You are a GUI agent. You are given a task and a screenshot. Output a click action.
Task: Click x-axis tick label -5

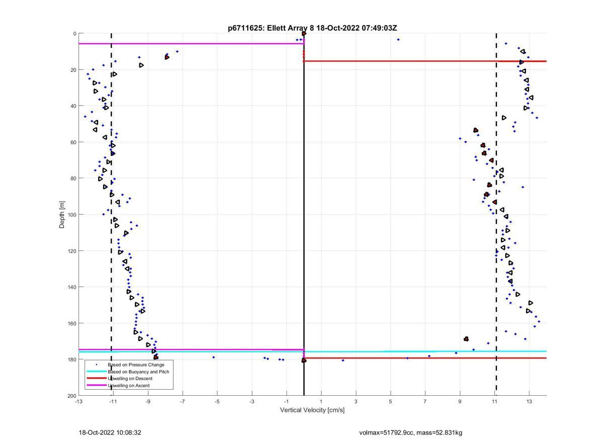pyautogui.click(x=217, y=401)
